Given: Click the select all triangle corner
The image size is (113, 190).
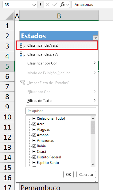Looking at the screenshot, I should point(10,16).
